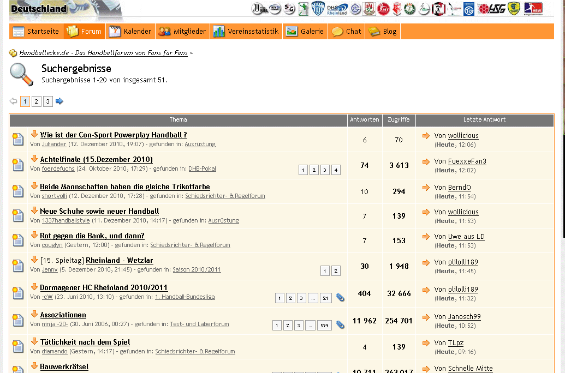Go to next results page via blue arrow
Viewport: 565px width, 373px height.
pyautogui.click(x=60, y=101)
